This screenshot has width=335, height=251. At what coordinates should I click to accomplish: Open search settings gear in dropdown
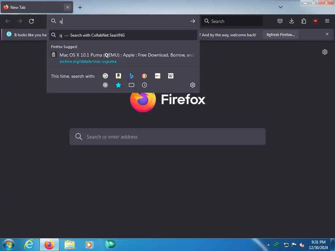192,85
